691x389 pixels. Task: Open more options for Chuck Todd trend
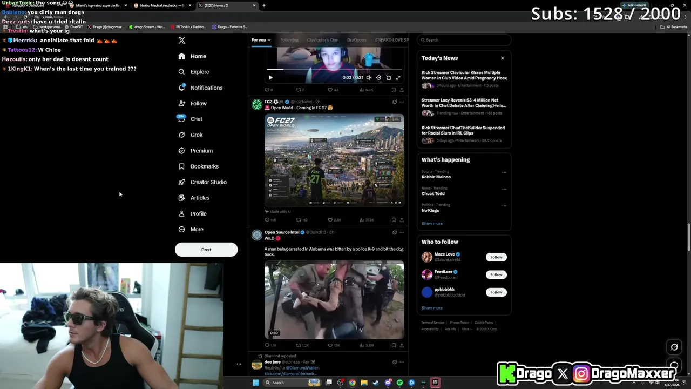[504, 189]
